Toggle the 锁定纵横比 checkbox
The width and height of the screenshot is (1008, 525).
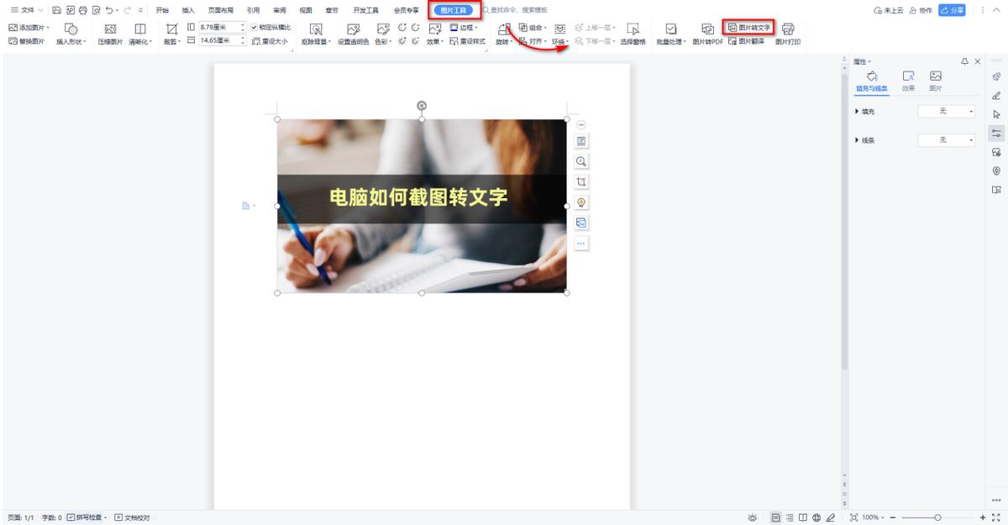[254, 26]
